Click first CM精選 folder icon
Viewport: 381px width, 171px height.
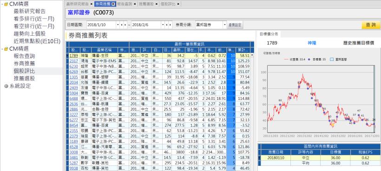coord(7,4)
